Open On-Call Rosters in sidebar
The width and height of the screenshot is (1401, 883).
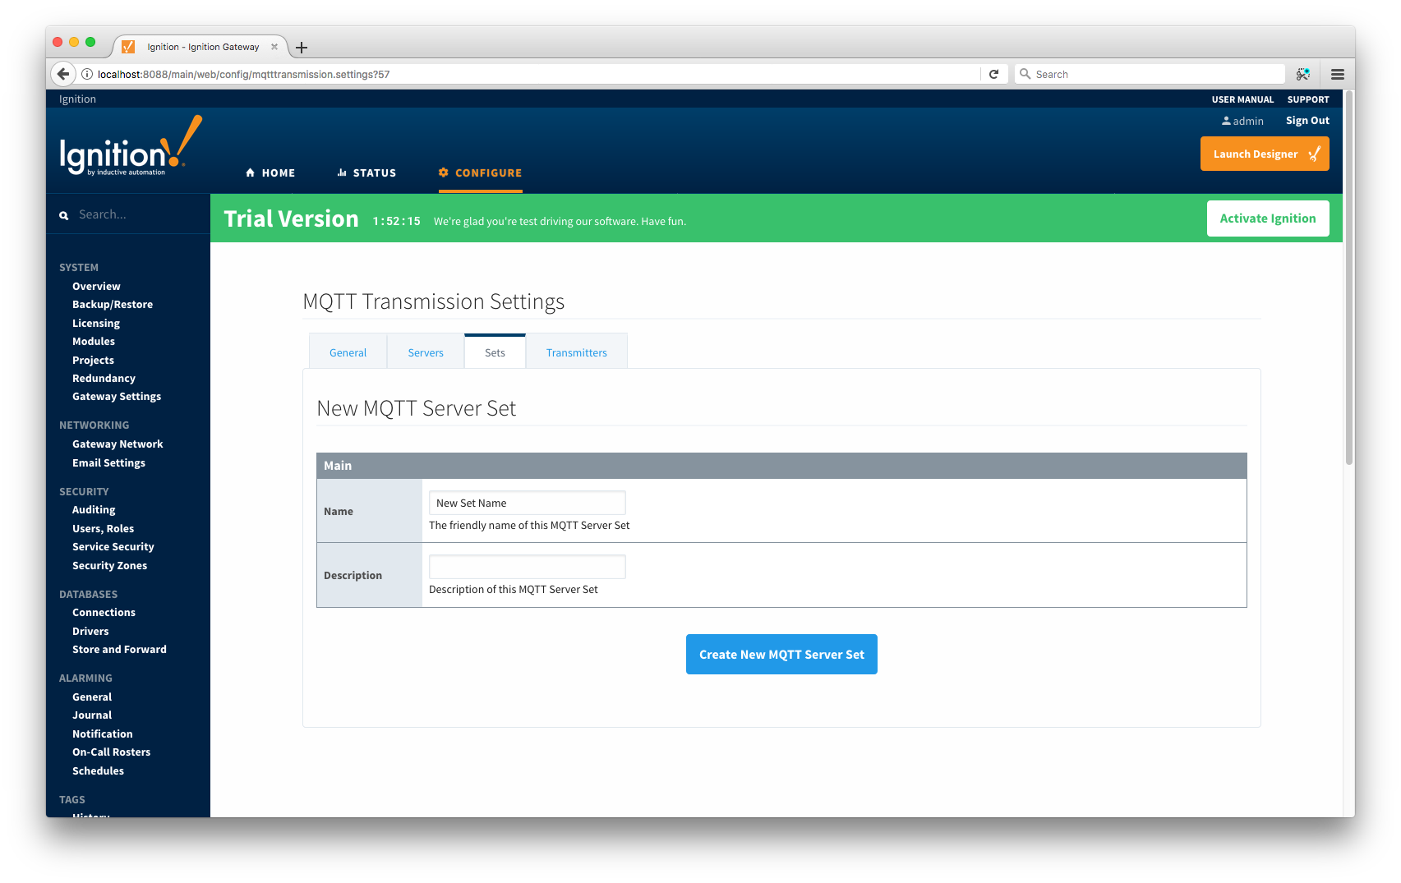tap(112, 752)
